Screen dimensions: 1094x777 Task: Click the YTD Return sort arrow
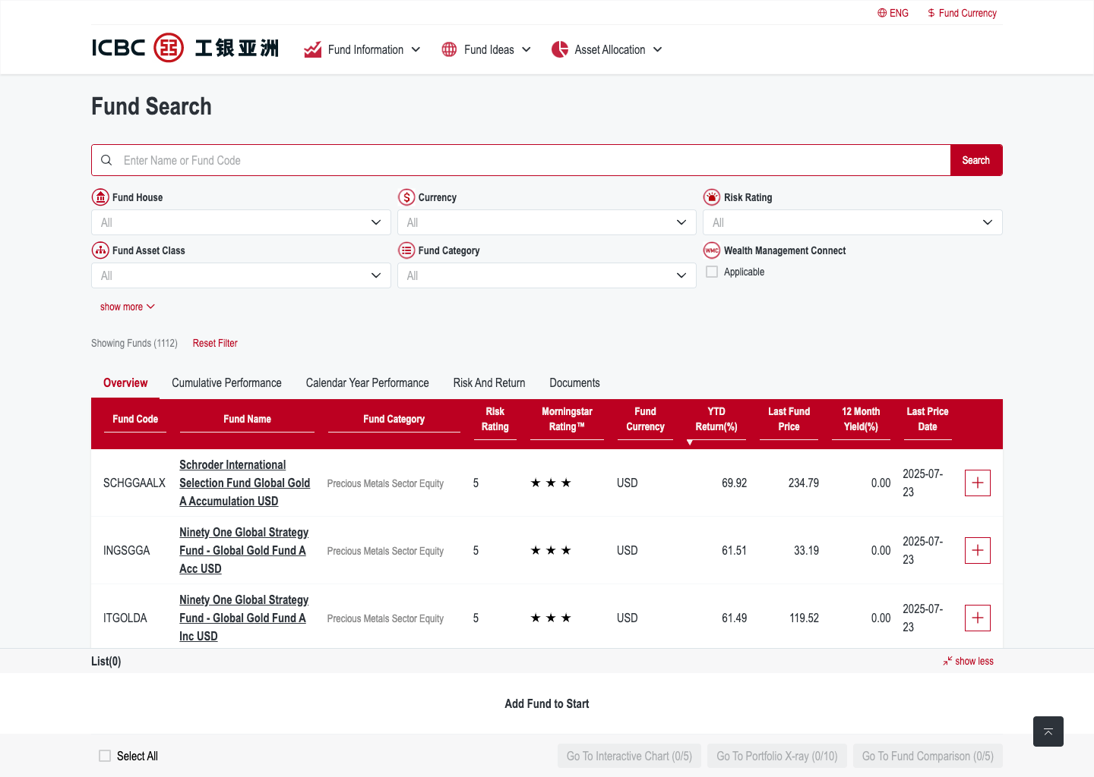pos(690,442)
